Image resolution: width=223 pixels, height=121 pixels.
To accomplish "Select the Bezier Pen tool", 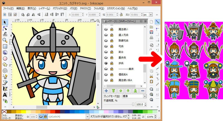I will pyautogui.click(x=5, y=83).
